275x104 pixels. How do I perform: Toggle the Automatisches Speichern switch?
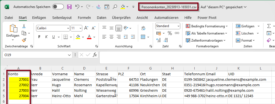click(x=58, y=7)
